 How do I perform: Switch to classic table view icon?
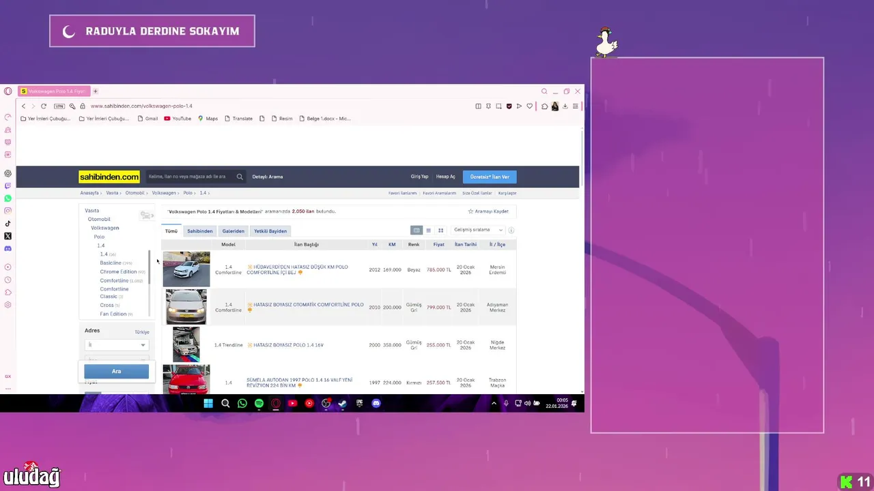417,230
